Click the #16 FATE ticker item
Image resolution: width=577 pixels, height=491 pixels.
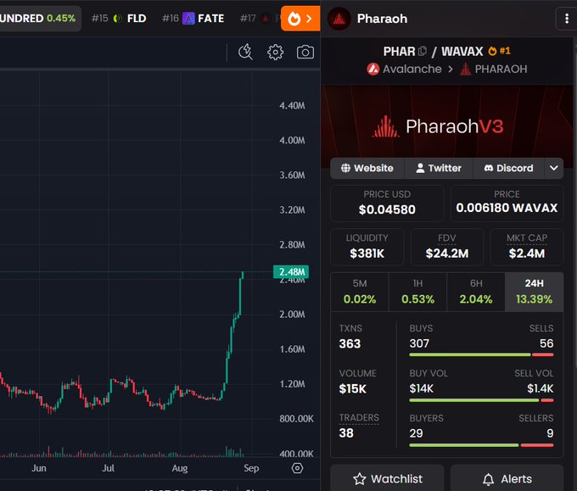193,19
